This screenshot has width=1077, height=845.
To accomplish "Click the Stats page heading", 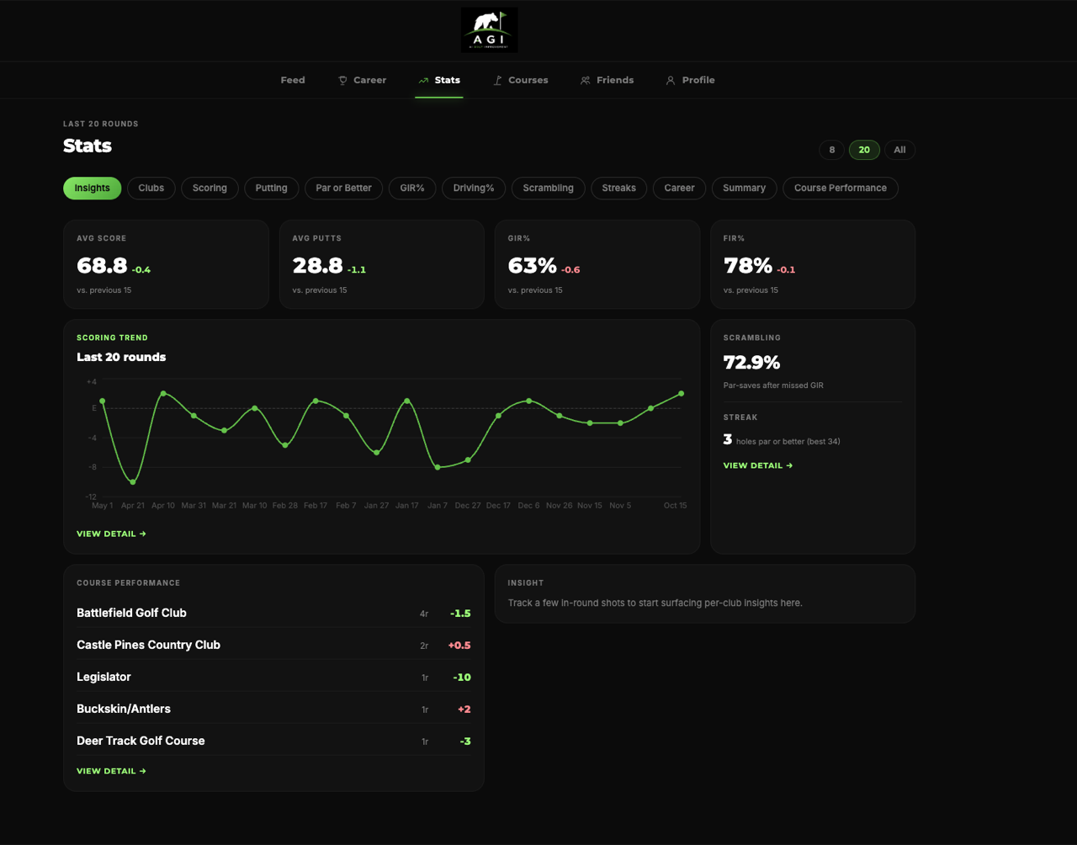I will click(88, 146).
